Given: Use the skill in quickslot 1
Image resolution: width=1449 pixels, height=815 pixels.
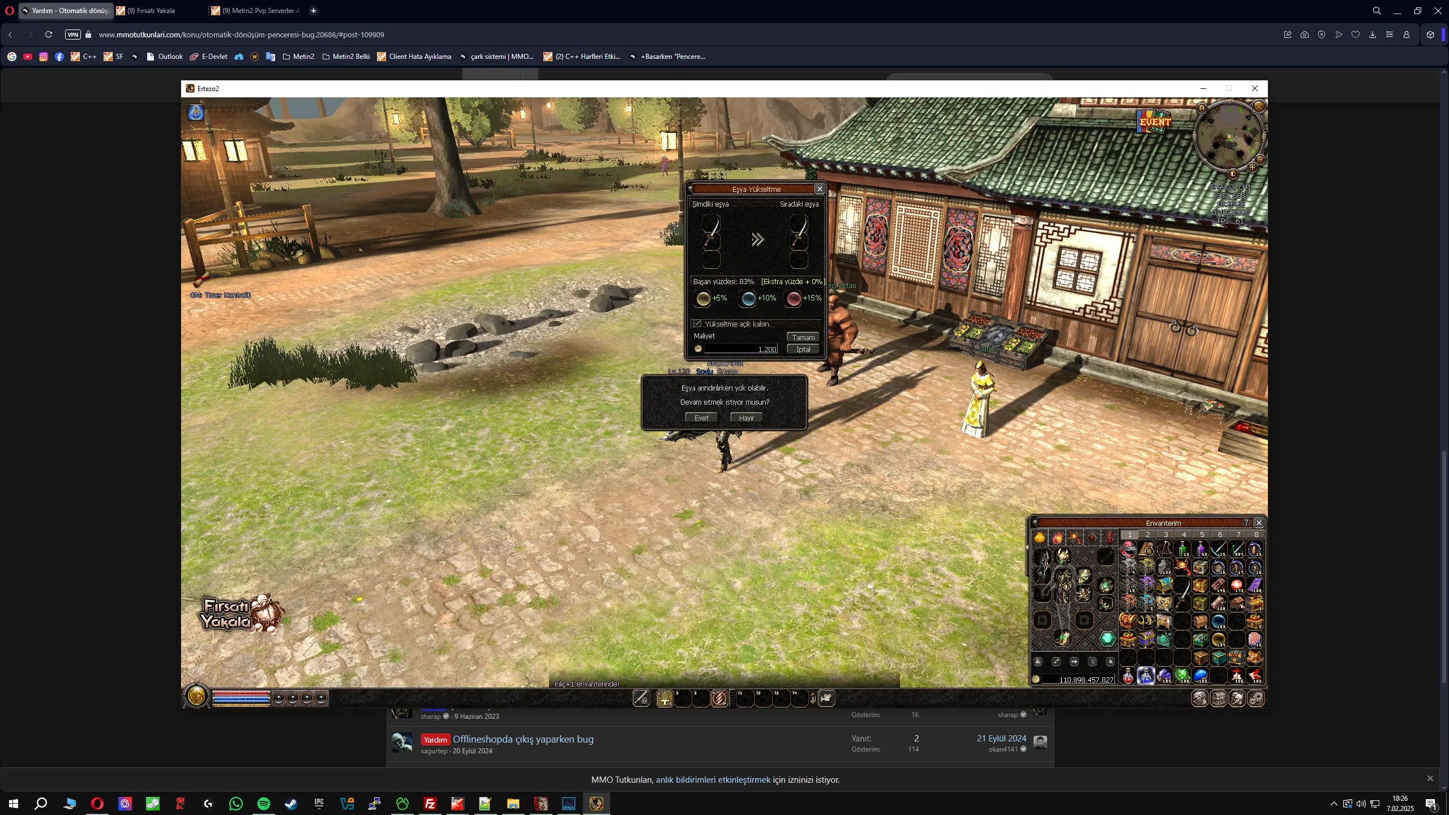Looking at the screenshot, I should pos(665,698).
